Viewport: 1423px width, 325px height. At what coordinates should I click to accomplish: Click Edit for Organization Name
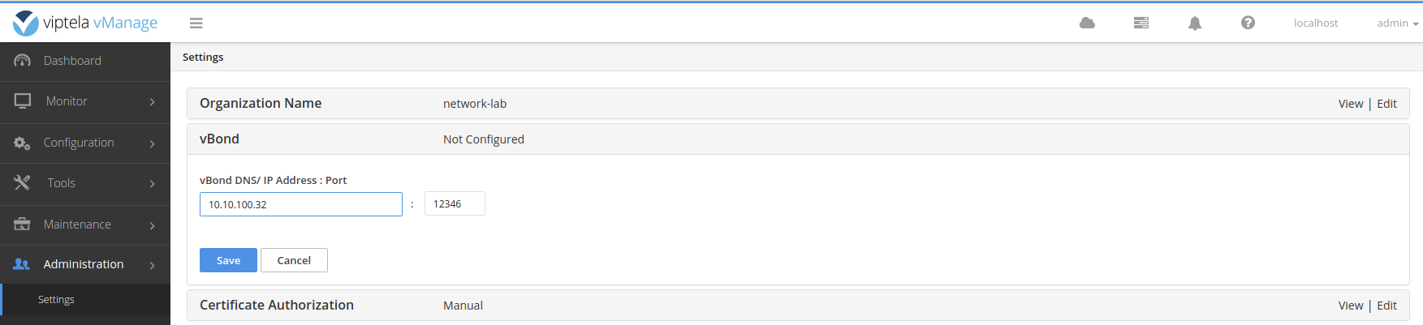click(x=1386, y=104)
